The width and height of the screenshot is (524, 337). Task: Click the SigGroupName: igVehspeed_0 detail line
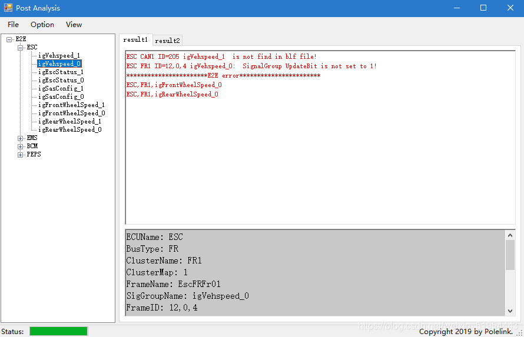pos(187,296)
